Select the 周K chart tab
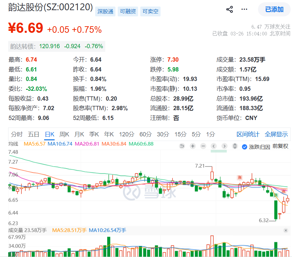This screenshot has height=257, width=292. tap(64, 134)
